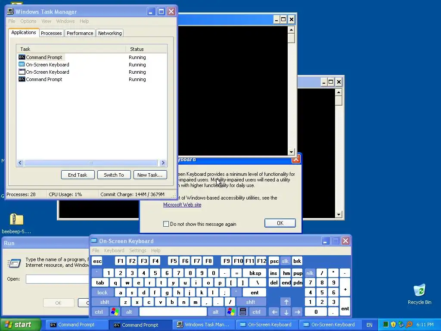The width and height of the screenshot is (441, 331).
Task: Open the On-Screen Keyboard's Keyboard menu
Action: (114, 250)
